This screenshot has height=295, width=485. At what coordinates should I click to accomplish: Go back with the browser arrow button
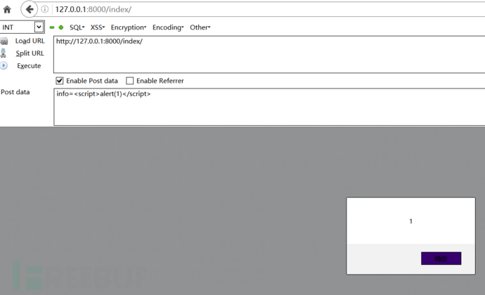(29, 9)
